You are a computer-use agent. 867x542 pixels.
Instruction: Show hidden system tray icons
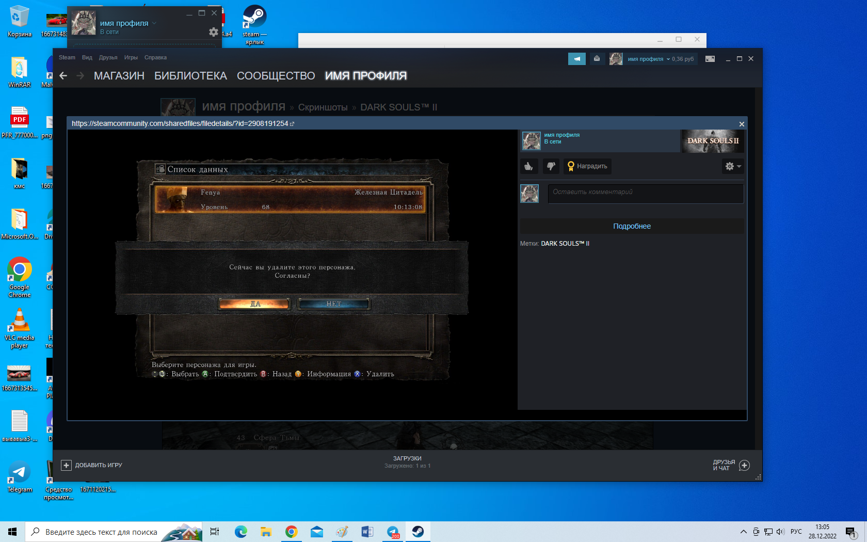pos(743,532)
